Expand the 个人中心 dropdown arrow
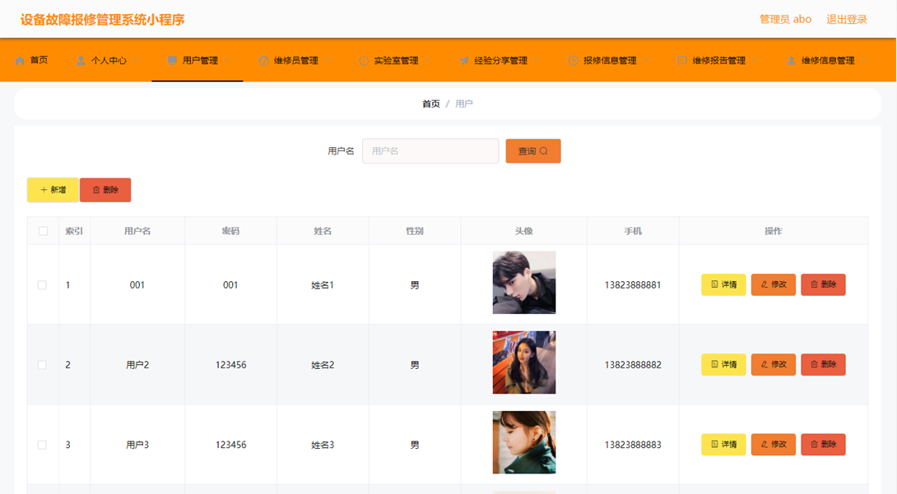 click(x=136, y=61)
